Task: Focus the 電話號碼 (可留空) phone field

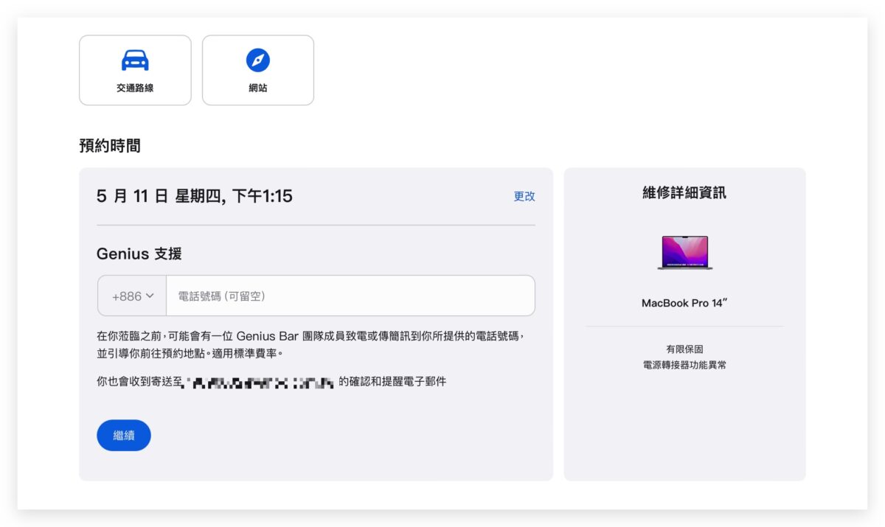Action: tap(350, 296)
